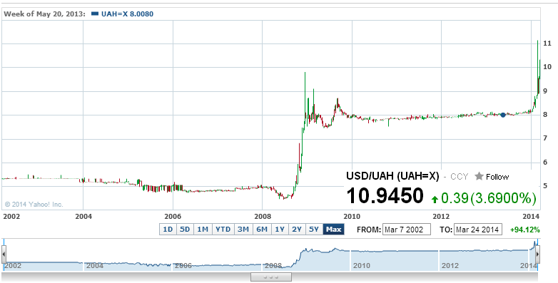Select the 3M range button
558x283 pixels.
(243, 230)
